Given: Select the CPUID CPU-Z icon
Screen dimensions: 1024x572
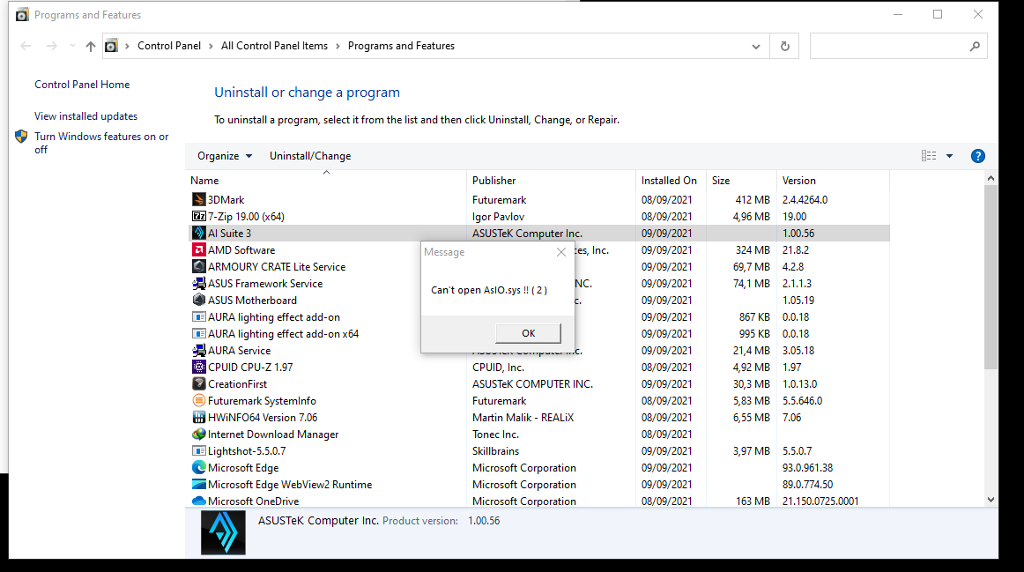Looking at the screenshot, I should pyautogui.click(x=199, y=367).
